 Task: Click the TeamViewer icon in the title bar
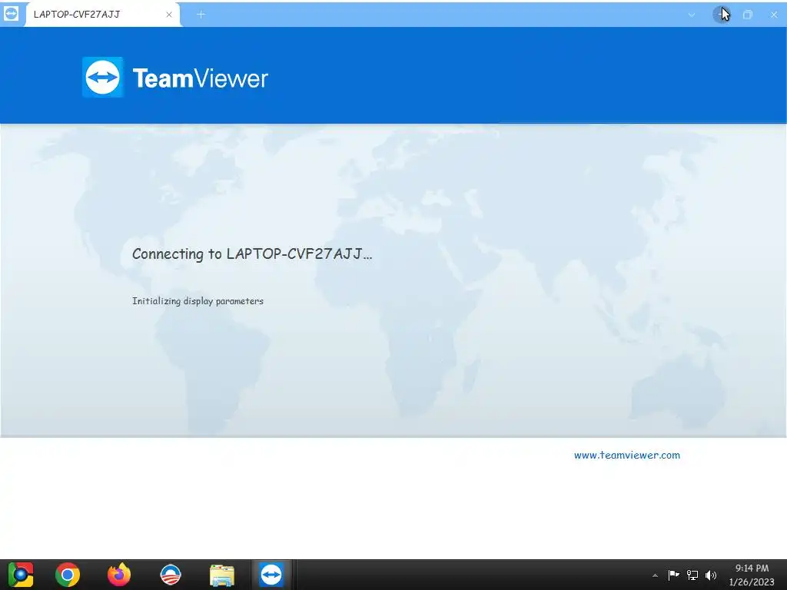pos(11,14)
